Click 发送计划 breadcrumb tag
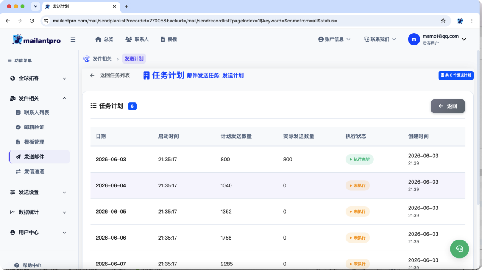The width and height of the screenshot is (482, 270). [x=134, y=59]
